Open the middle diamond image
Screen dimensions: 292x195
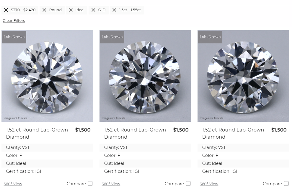(145, 76)
